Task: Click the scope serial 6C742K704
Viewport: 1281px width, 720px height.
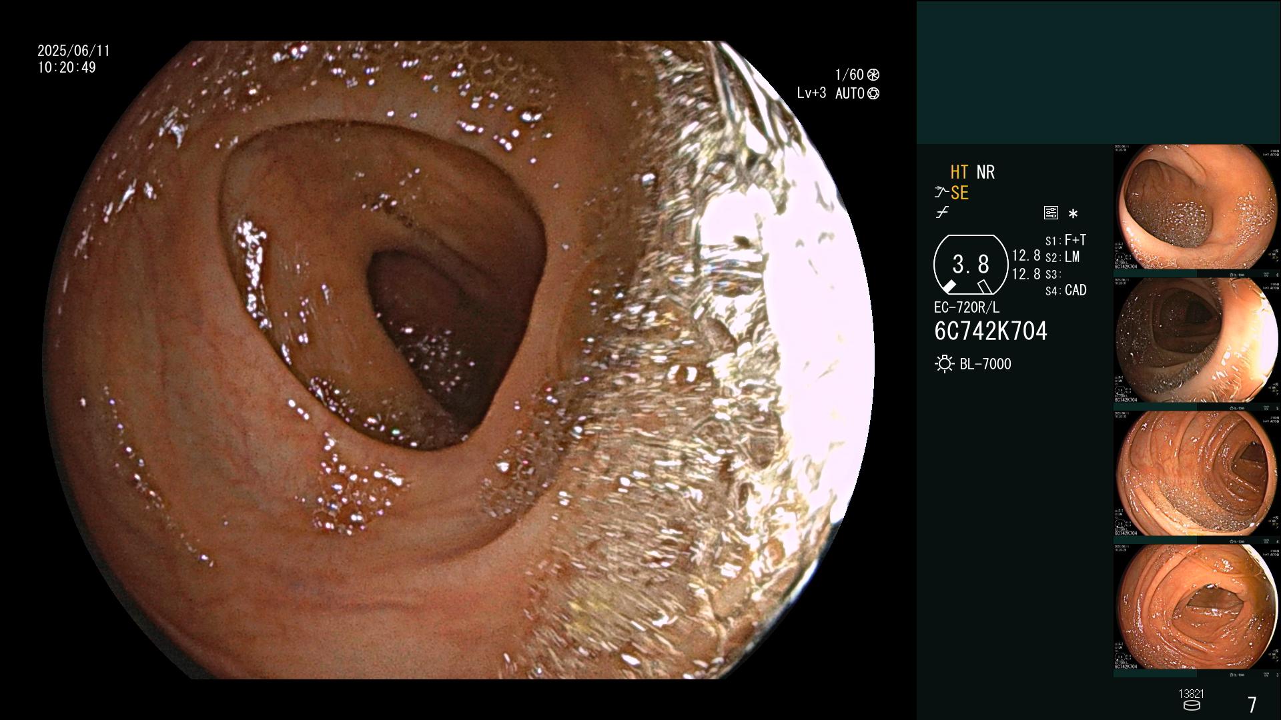Action: [x=991, y=331]
